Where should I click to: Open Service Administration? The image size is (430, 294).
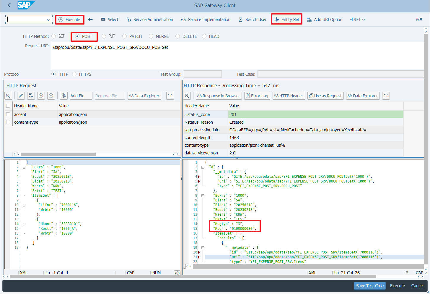(150, 20)
